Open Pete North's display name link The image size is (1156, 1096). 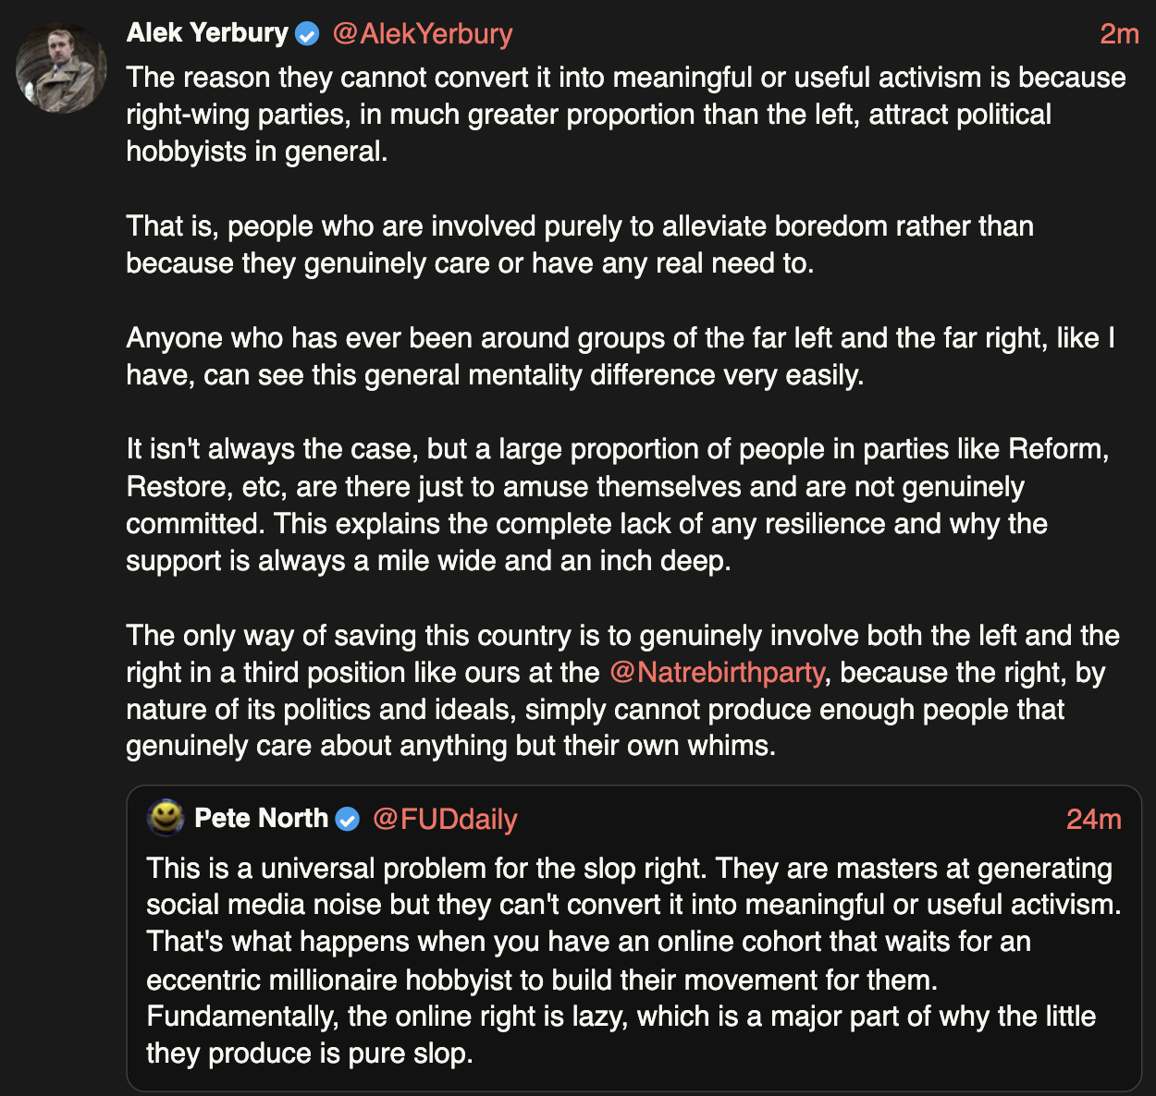pyautogui.click(x=261, y=818)
